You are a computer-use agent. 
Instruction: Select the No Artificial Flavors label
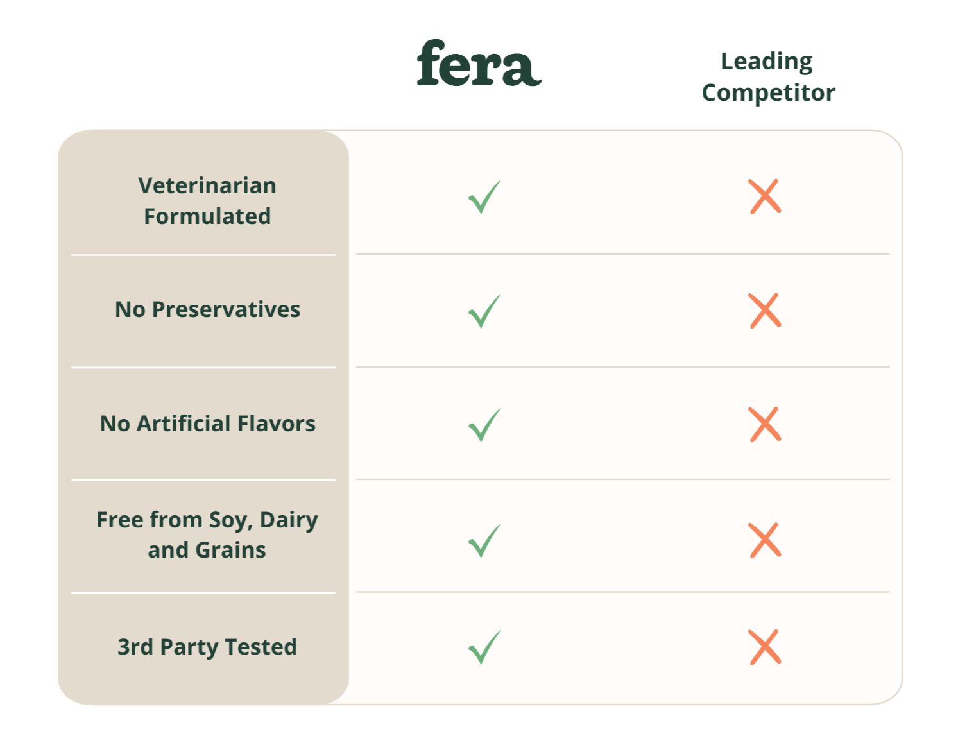pos(207,424)
